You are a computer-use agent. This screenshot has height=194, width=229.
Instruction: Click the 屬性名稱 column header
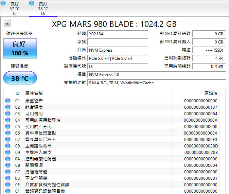pos(98,93)
